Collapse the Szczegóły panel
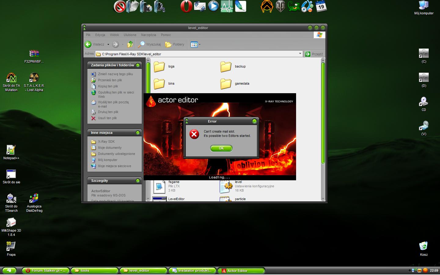 [x=138, y=181]
